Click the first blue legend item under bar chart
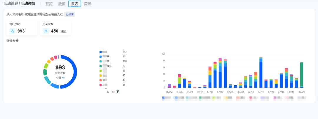Image resolution: width=318 pixels, height=119 pixels. point(163,98)
